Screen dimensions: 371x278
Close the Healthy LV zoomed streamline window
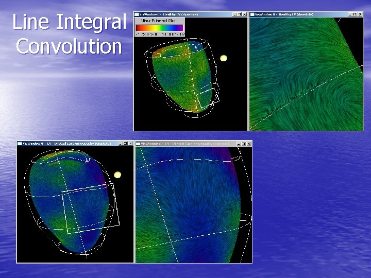(360, 14)
